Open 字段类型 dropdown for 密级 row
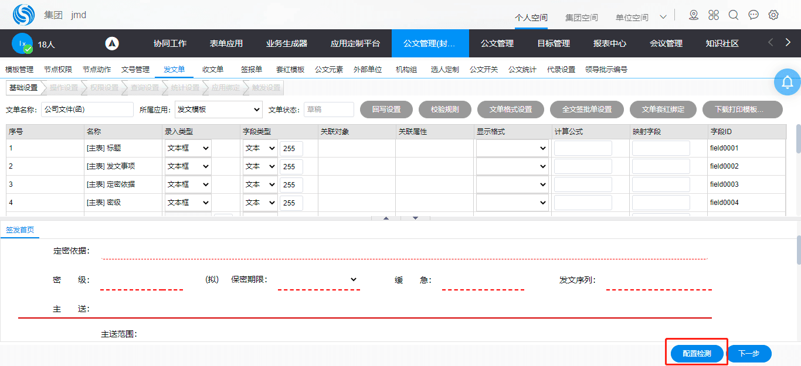This screenshot has width=801, height=366. click(x=260, y=203)
